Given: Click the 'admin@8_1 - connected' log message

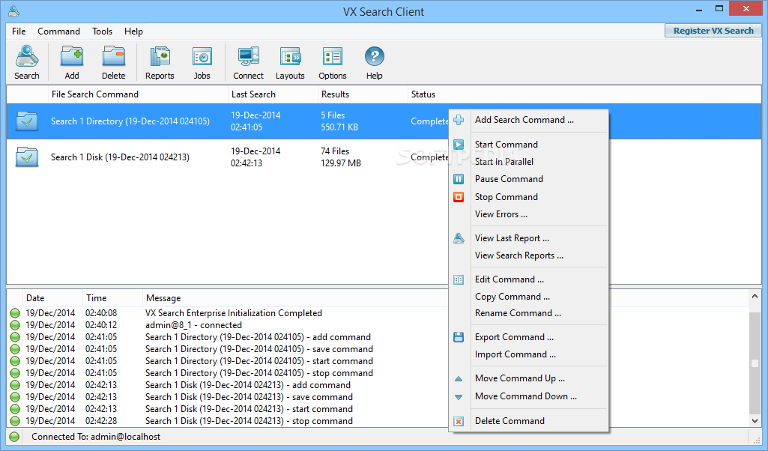Looking at the screenshot, I should coord(193,324).
